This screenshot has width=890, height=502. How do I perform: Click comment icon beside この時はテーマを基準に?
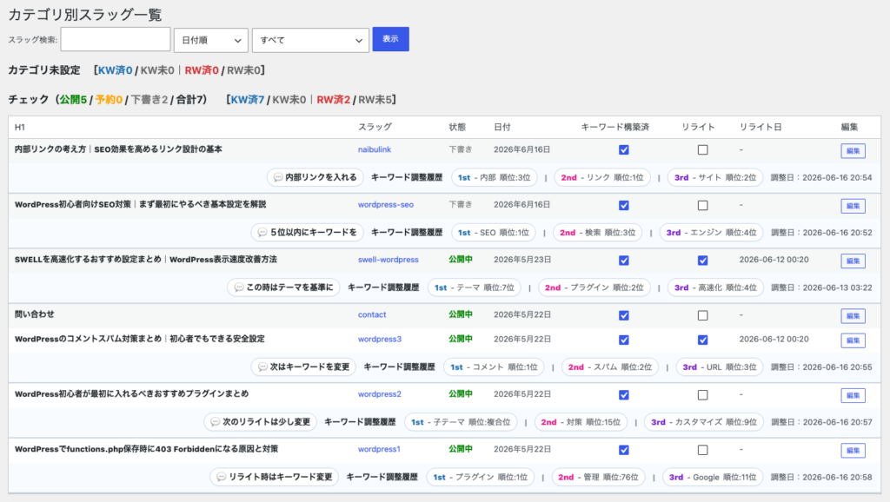pos(239,287)
